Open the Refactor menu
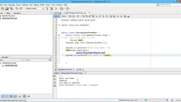 coord(25,5)
